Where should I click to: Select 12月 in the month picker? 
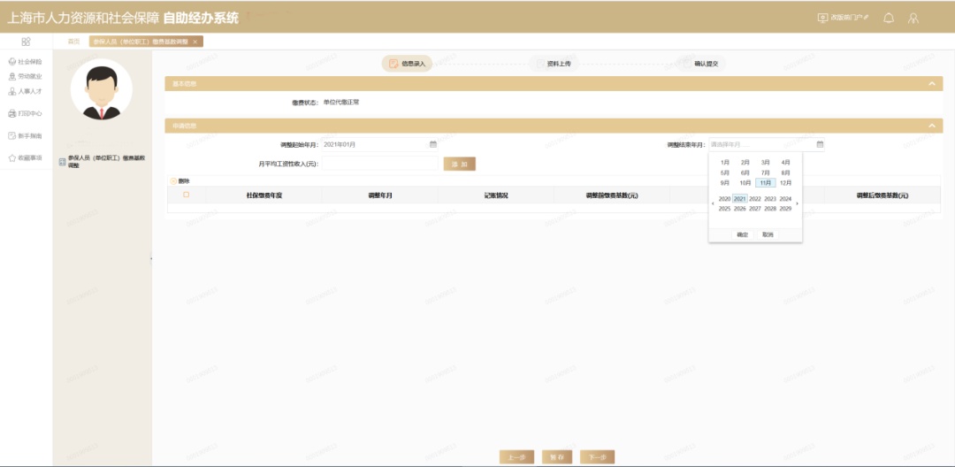(786, 183)
